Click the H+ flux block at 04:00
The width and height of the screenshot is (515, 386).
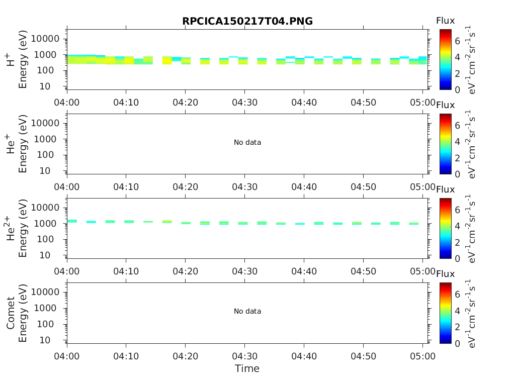[72, 59]
